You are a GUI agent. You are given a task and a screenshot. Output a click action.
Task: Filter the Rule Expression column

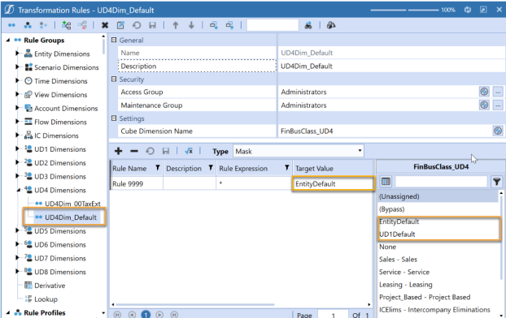[287, 168]
